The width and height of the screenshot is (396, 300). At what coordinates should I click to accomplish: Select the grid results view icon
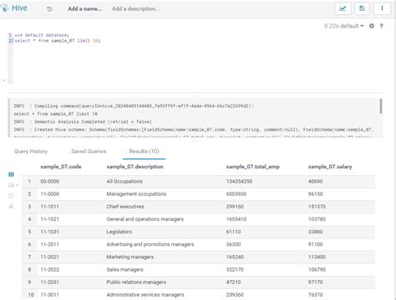click(x=11, y=174)
